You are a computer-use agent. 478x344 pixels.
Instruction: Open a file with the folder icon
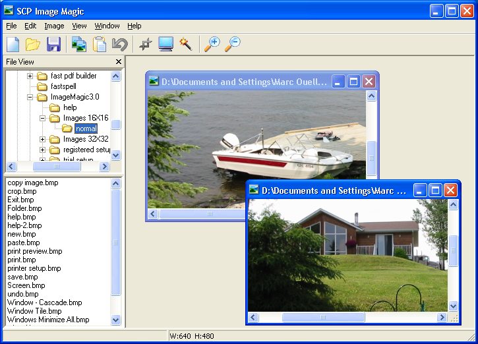tap(33, 44)
